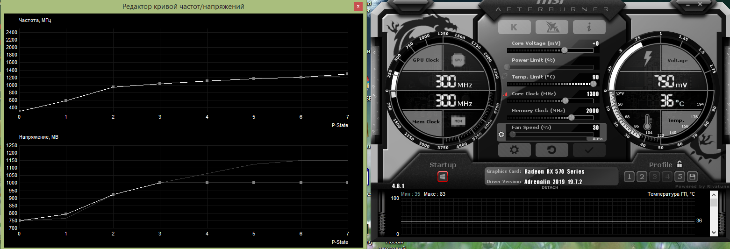Click the GPU chip icon
The image size is (730, 249).
[x=458, y=60]
